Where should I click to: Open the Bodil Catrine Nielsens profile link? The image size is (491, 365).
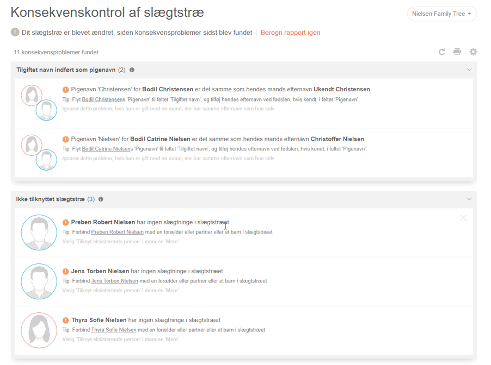[x=107, y=149]
